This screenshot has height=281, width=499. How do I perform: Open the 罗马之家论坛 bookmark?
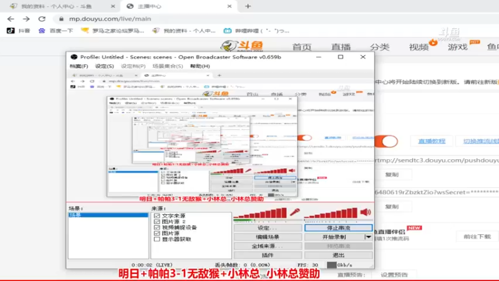coord(113,31)
